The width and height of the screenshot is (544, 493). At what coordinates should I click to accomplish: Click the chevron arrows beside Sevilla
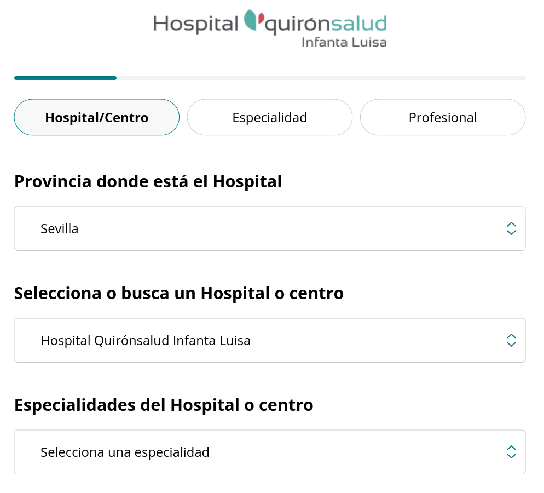511,229
